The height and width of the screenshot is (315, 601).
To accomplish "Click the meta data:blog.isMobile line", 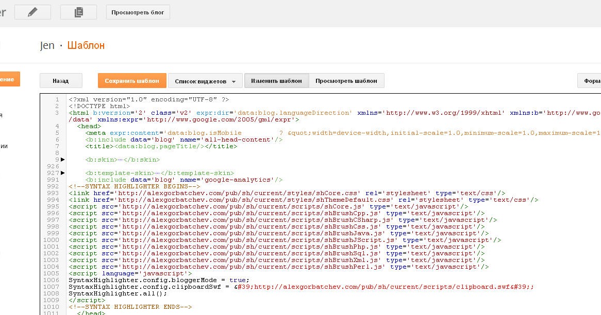I will click(x=343, y=133).
